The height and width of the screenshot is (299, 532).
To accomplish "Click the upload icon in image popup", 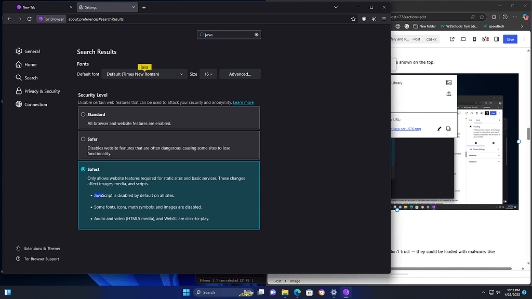I will [x=448, y=94].
